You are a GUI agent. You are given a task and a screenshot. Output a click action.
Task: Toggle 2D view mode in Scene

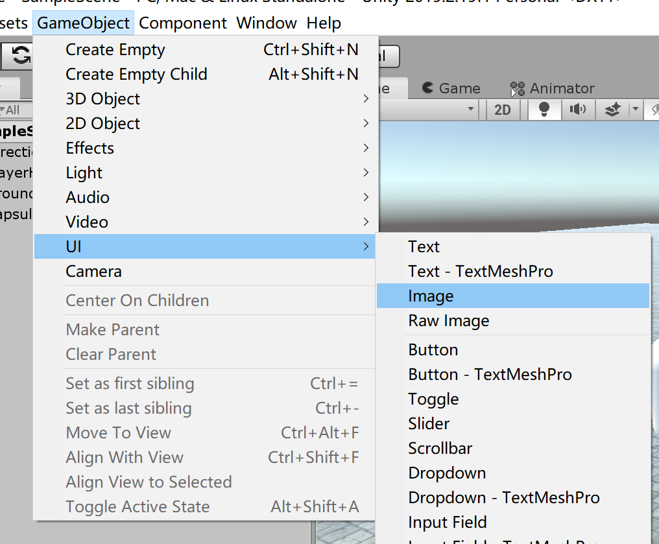coord(503,110)
